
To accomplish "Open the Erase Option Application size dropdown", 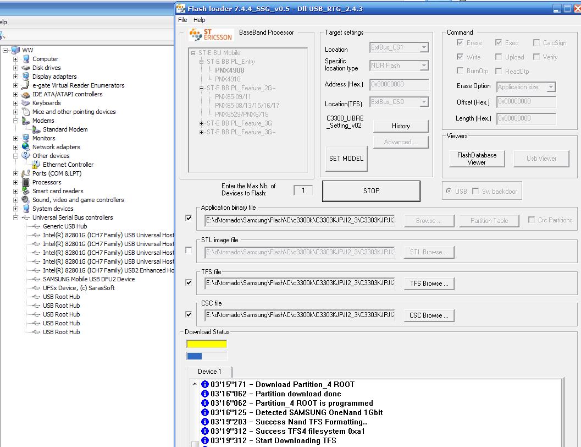I will (551, 87).
